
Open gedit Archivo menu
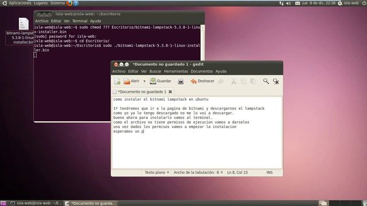tap(119, 71)
